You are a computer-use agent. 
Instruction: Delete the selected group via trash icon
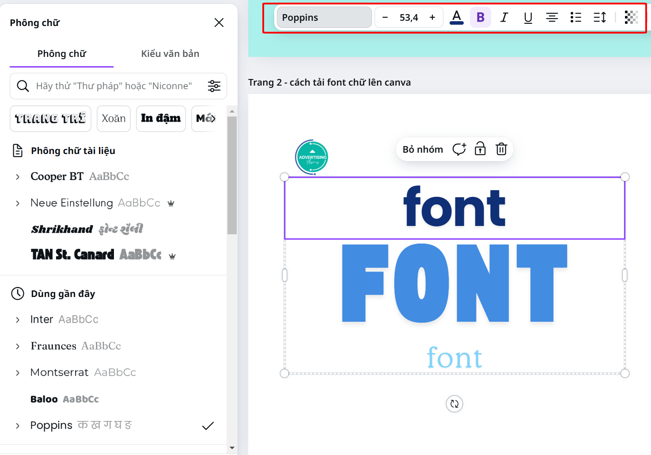[501, 149]
